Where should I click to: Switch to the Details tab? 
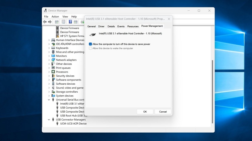(111, 26)
